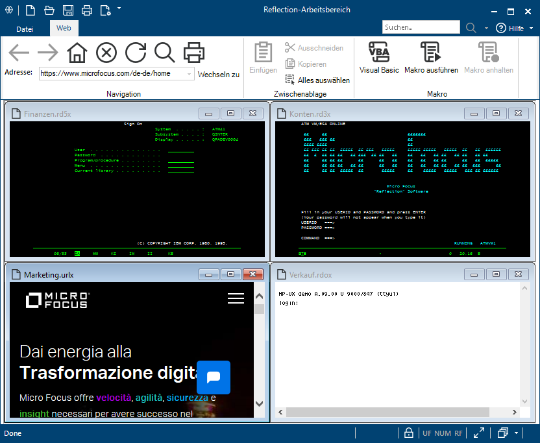The image size is (540, 443).
Task: Click the NUM status indicator
Action: click(x=443, y=433)
